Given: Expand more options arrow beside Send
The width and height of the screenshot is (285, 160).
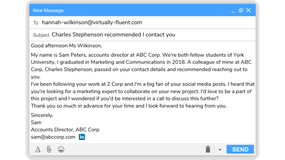Looking at the screenshot, I should point(220,150).
